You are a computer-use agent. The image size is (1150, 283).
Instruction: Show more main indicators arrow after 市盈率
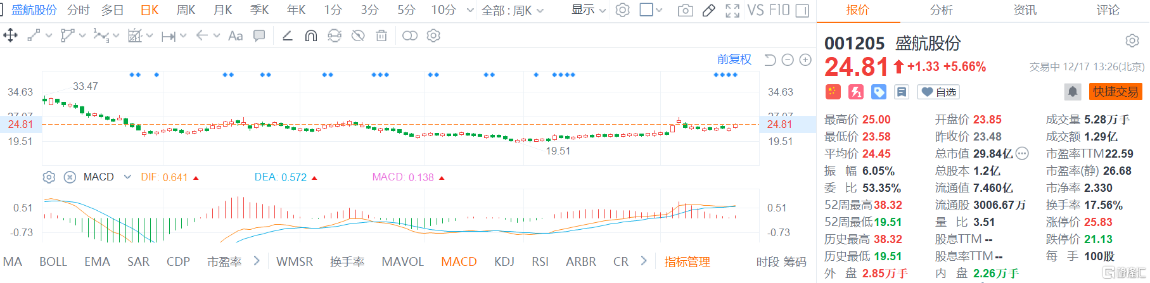pyautogui.click(x=257, y=261)
